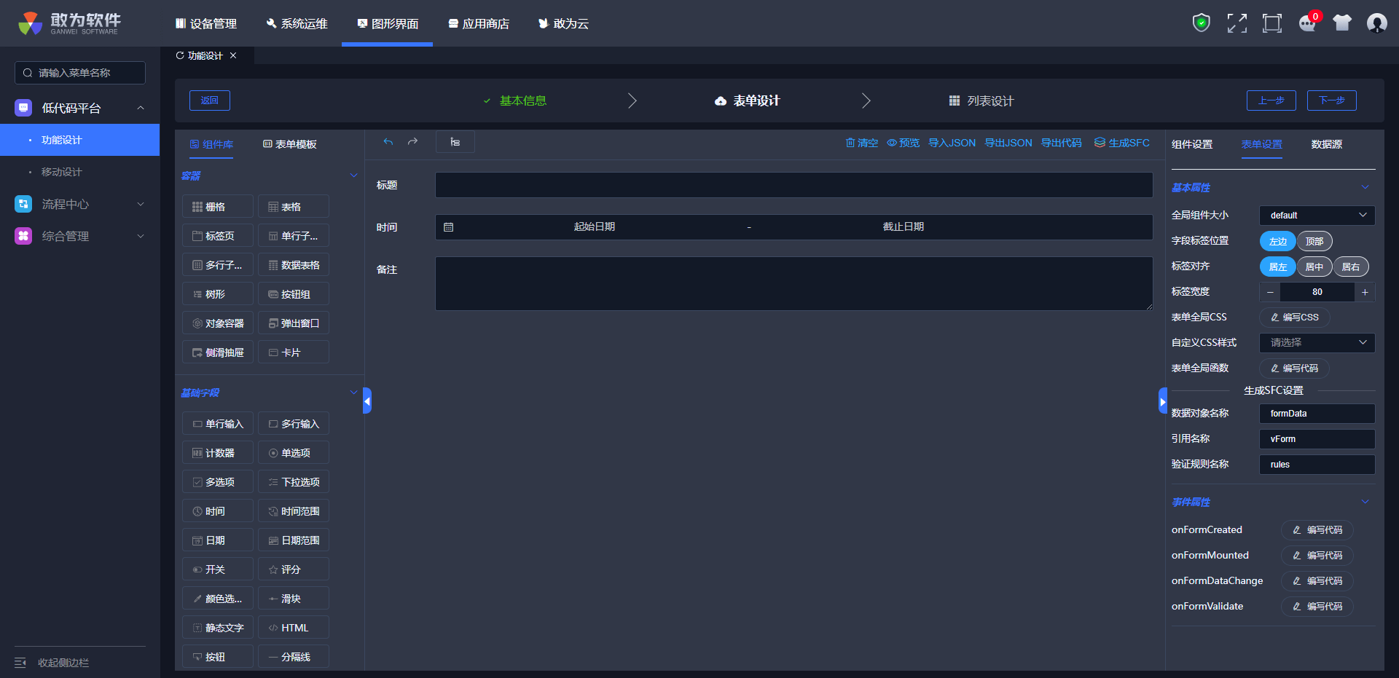Set label alignment to 居中
1399x678 pixels.
pyautogui.click(x=1314, y=267)
